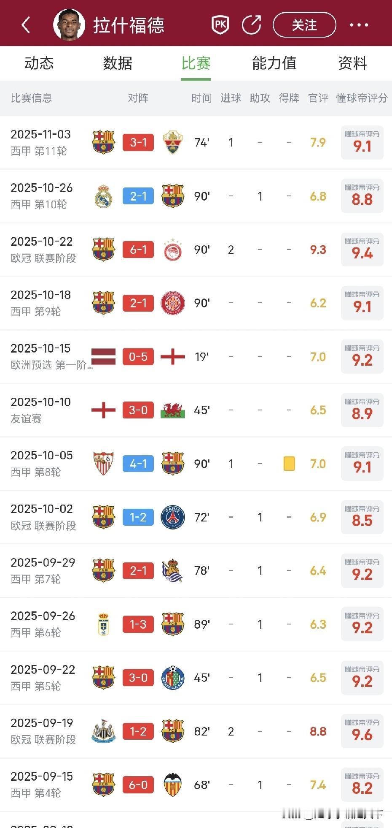Open the 资料 tab

[353, 63]
